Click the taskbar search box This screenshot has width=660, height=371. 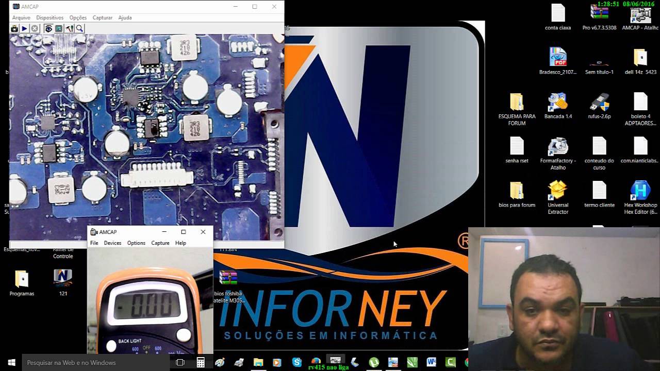(96, 362)
